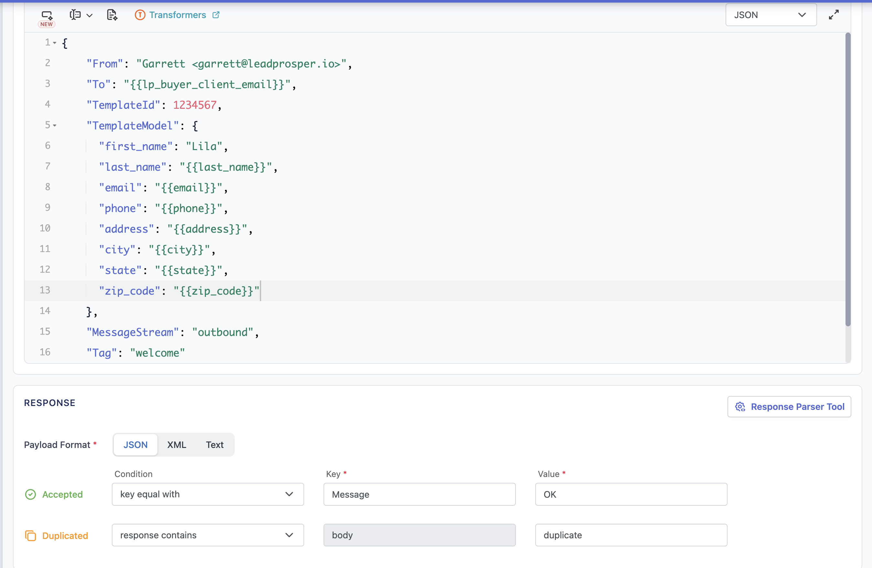Click the orange Duplicated copy icon
The width and height of the screenshot is (872, 568).
pos(30,535)
